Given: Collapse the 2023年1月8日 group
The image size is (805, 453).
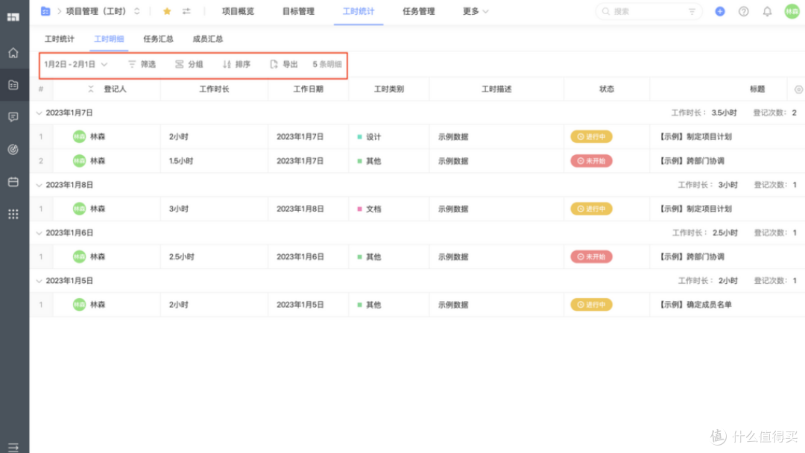Looking at the screenshot, I should click(x=39, y=186).
